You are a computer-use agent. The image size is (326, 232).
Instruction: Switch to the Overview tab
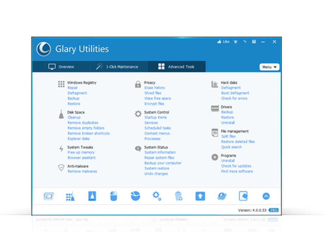62,66
